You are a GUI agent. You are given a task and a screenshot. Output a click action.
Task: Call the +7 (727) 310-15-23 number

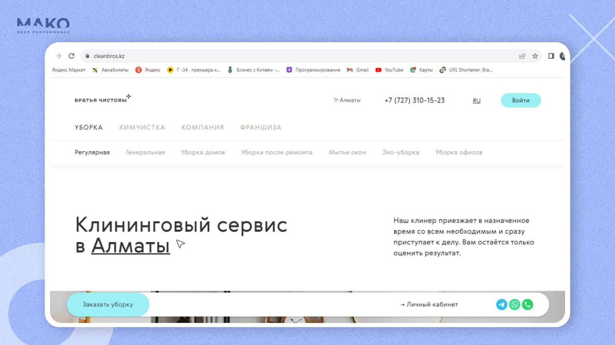[415, 100]
